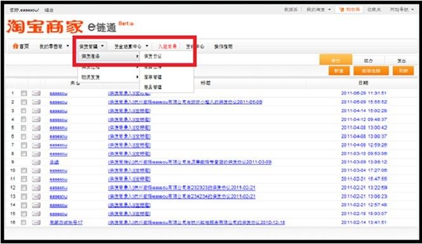Open the envelope icon in row 9
422x244 pixels.
click(36, 162)
